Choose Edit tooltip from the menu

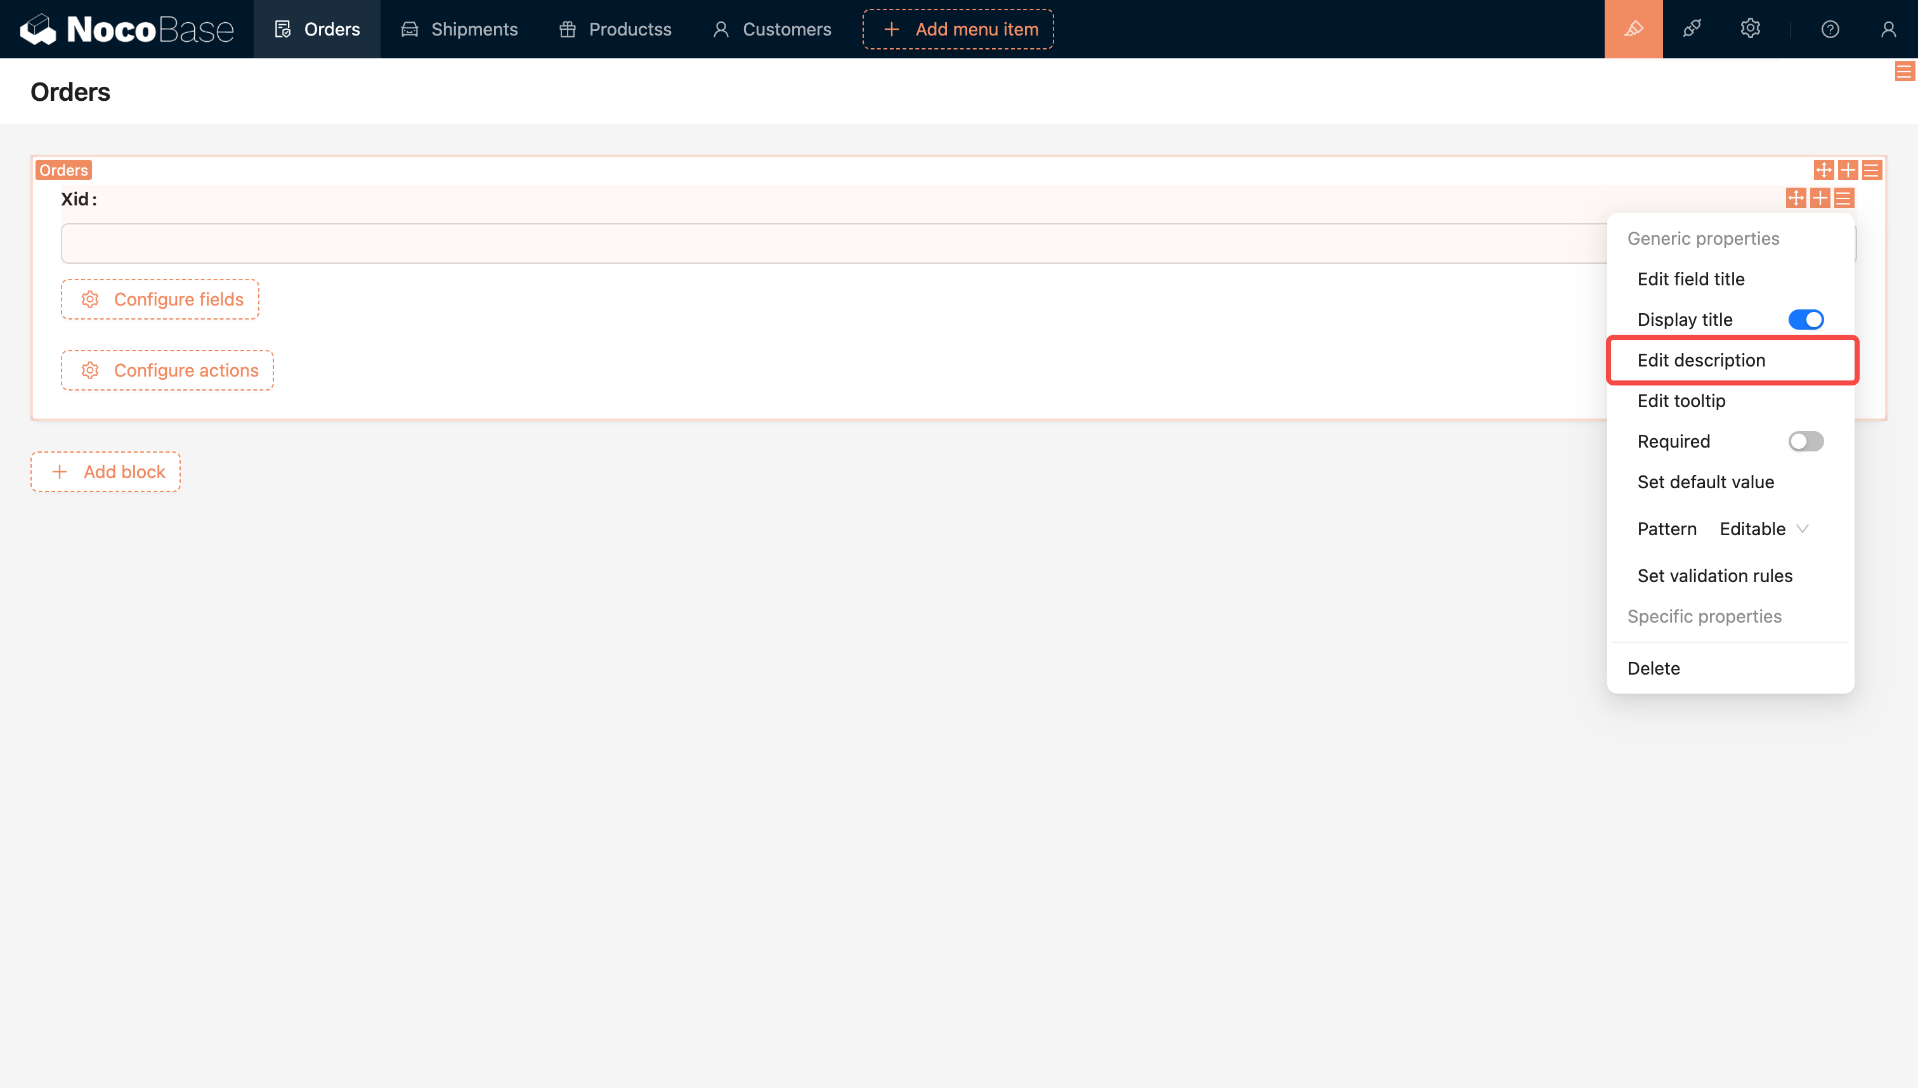pyautogui.click(x=1681, y=401)
